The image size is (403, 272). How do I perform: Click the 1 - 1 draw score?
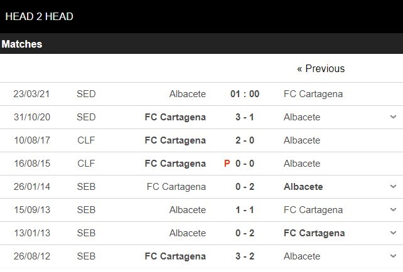click(245, 210)
